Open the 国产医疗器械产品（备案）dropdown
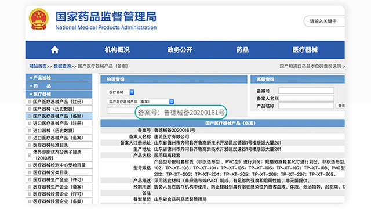Image resolution: width=371 pixels, height=220 pixels. (x=140, y=102)
